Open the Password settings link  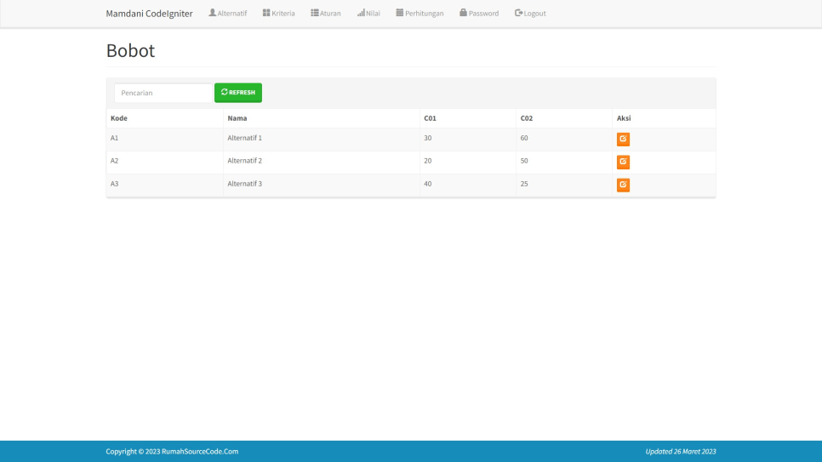click(x=479, y=13)
